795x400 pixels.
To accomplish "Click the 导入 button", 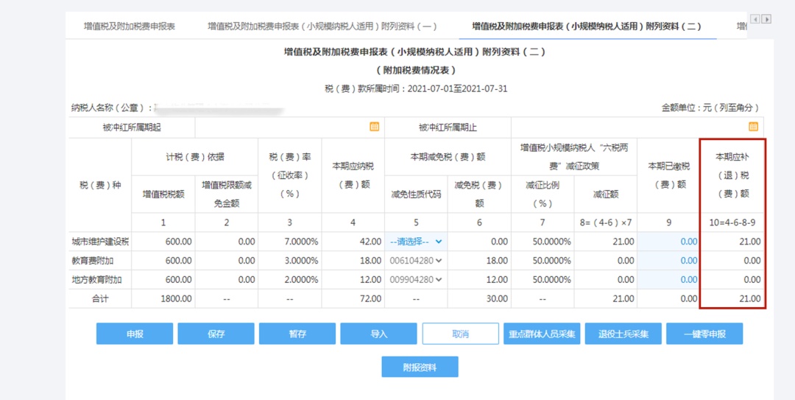I will tap(378, 334).
